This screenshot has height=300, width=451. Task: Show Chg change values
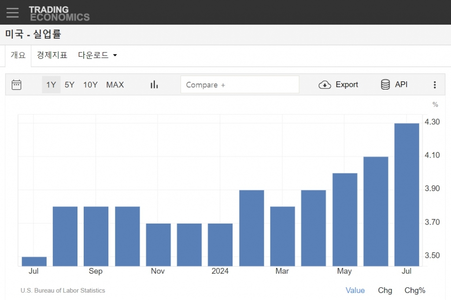385,290
